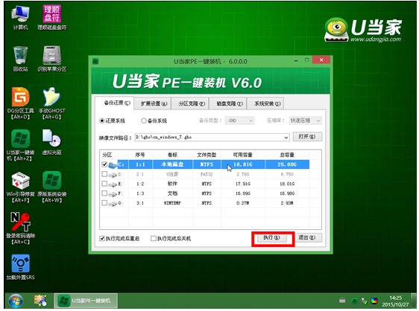Screen dimensions: 419x311
Task: Click the 总容量 column header
Action: coord(287,155)
